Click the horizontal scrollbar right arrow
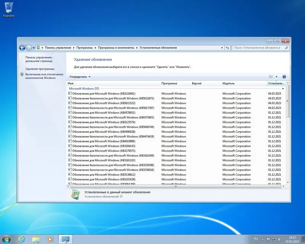305x244 pixels. tap(283, 186)
